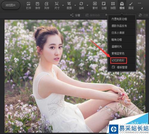Share the photo with 分享
The height and width of the screenshot is (134, 149).
pyautogui.click(x=75, y=15)
